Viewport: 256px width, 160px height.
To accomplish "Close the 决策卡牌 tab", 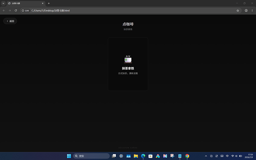I will (x=43, y=3).
